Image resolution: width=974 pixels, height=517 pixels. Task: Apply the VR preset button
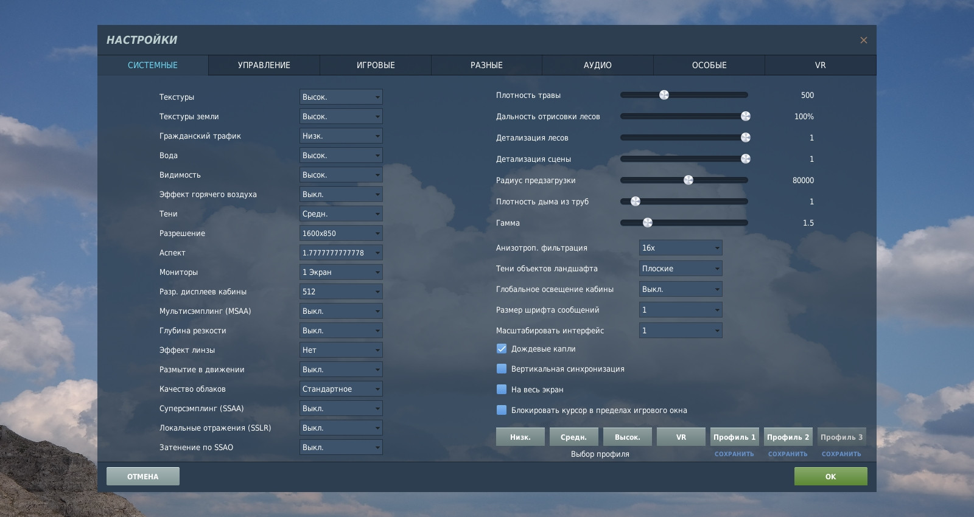681,437
